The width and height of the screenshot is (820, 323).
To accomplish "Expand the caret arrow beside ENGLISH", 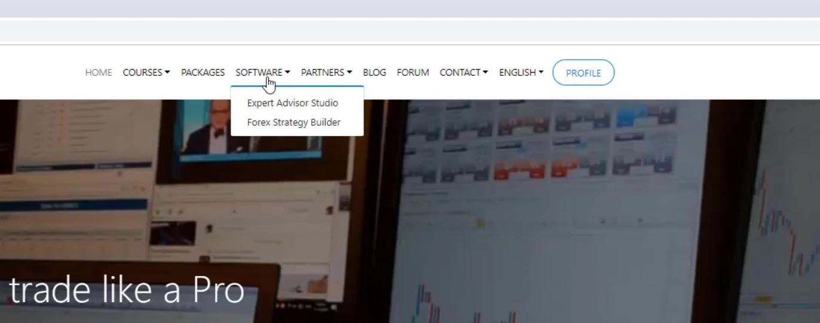I will pyautogui.click(x=541, y=73).
